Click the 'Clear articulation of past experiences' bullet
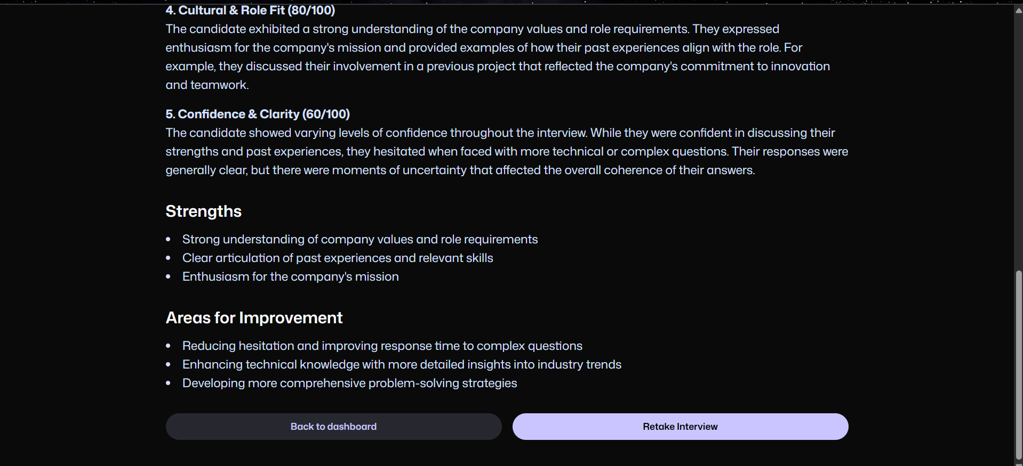This screenshot has height=466, width=1023. click(x=337, y=258)
